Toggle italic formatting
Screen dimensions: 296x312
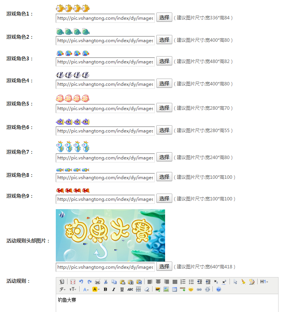113,289
